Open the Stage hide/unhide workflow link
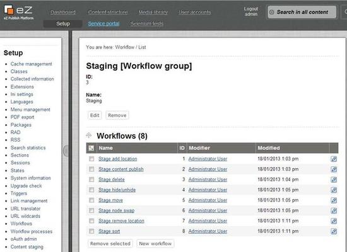This screenshot has height=252, width=347. point(117,190)
